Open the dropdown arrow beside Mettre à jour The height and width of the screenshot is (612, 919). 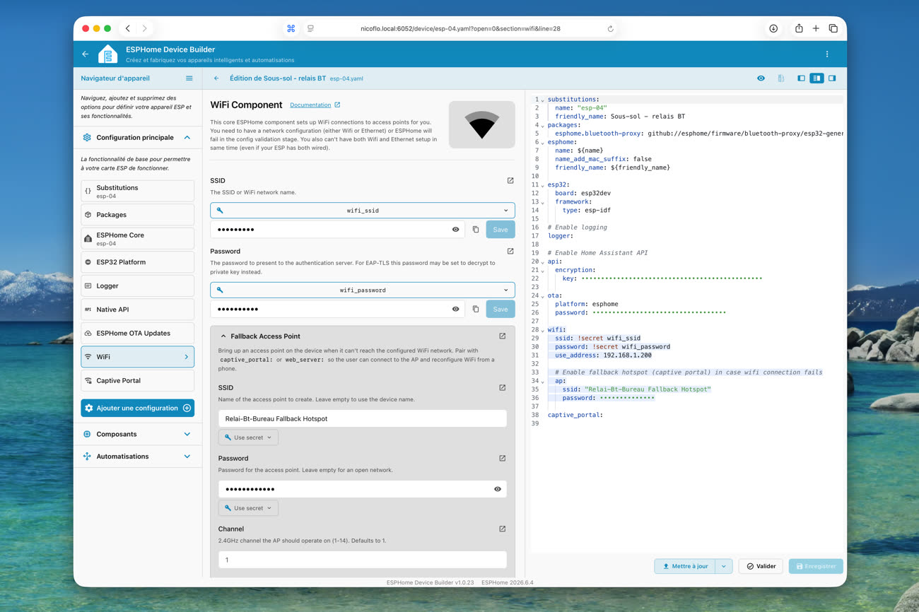[724, 566]
